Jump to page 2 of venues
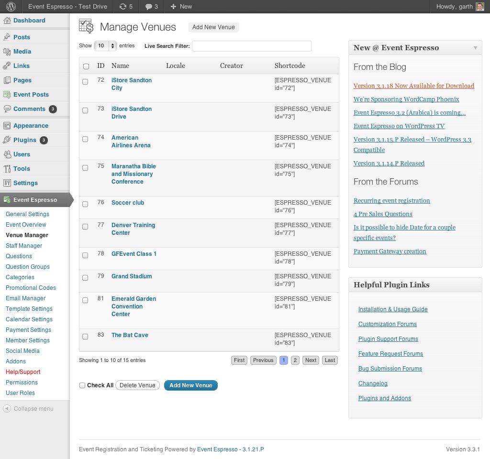 [295, 361]
